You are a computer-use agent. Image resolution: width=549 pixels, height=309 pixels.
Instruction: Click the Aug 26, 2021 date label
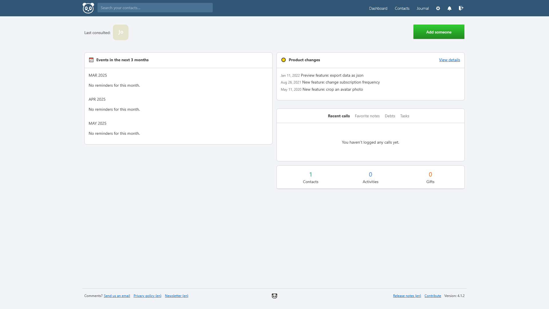point(291,82)
